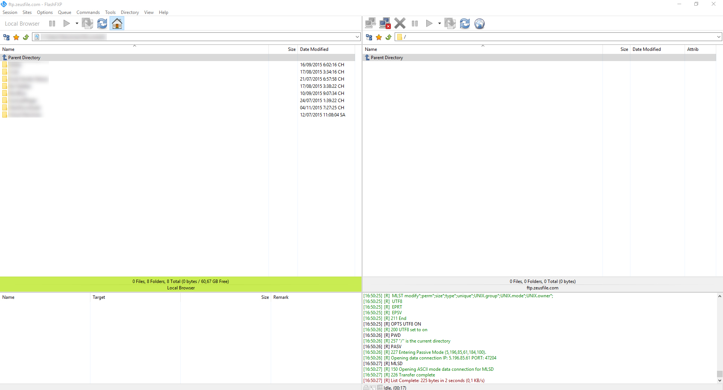The image size is (723, 390).
Task: Open the Help menu
Action: click(x=163, y=12)
